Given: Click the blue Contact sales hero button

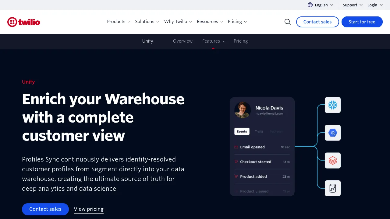Looking at the screenshot, I should click(45, 209).
